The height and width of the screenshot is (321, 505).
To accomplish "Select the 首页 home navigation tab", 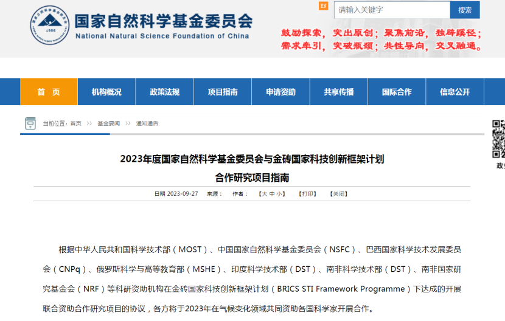I will coord(49,92).
